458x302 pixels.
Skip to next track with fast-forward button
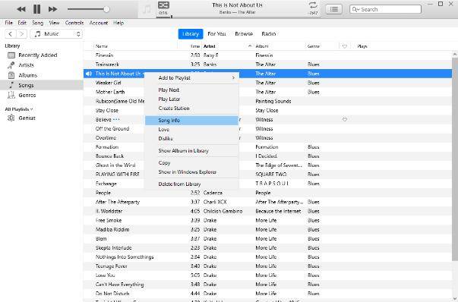click(x=52, y=9)
